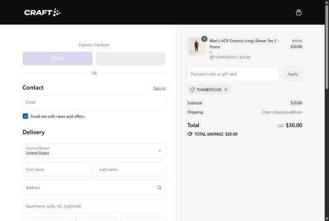Uncheck Email me with news and offers

pos(25,116)
